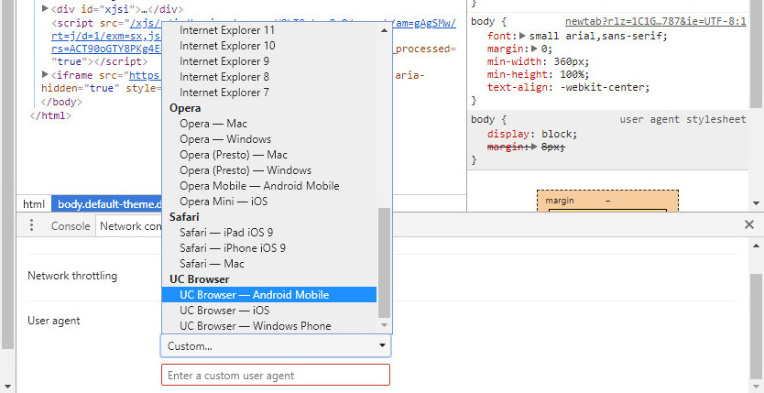Click scroll-down arrow in user agent list
The width and height of the screenshot is (764, 393).
pos(384,325)
